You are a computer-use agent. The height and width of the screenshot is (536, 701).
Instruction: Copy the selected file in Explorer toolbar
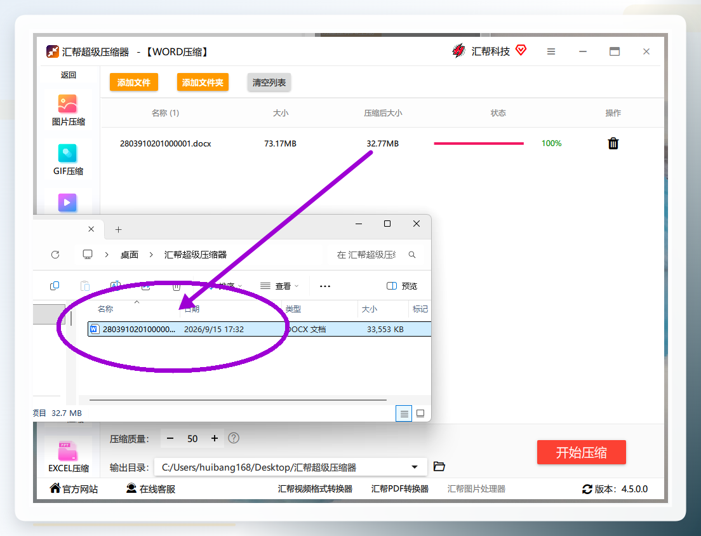click(x=55, y=286)
